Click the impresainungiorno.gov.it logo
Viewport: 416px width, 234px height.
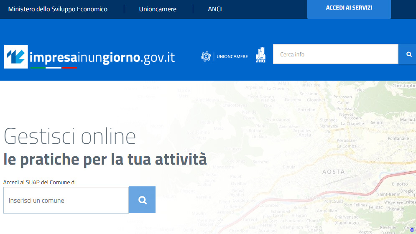click(89, 57)
